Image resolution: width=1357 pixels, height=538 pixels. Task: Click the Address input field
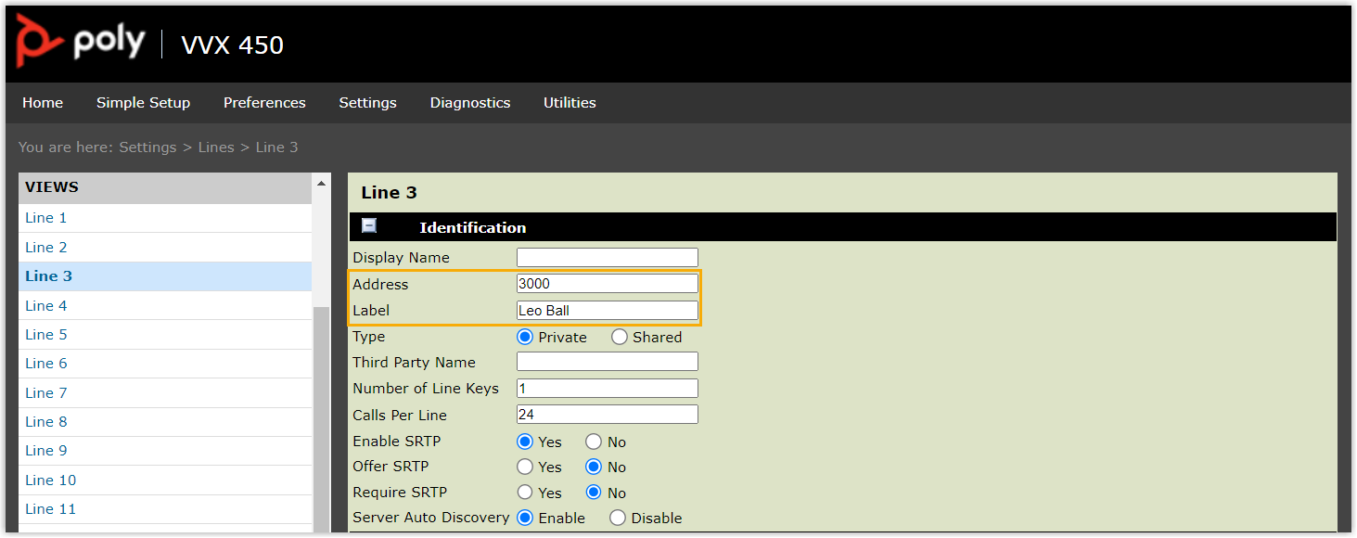[x=607, y=284]
